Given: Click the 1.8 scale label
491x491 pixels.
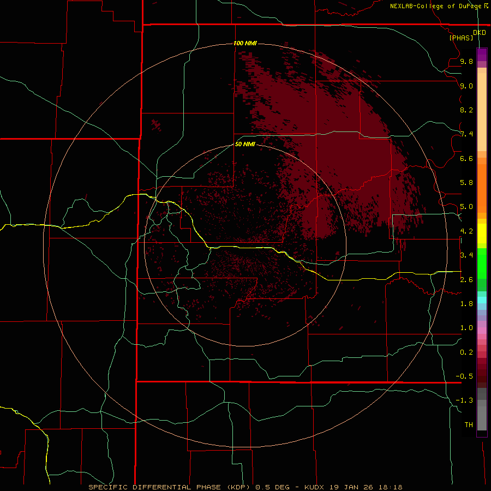Looking at the screenshot, I should click(x=466, y=304).
